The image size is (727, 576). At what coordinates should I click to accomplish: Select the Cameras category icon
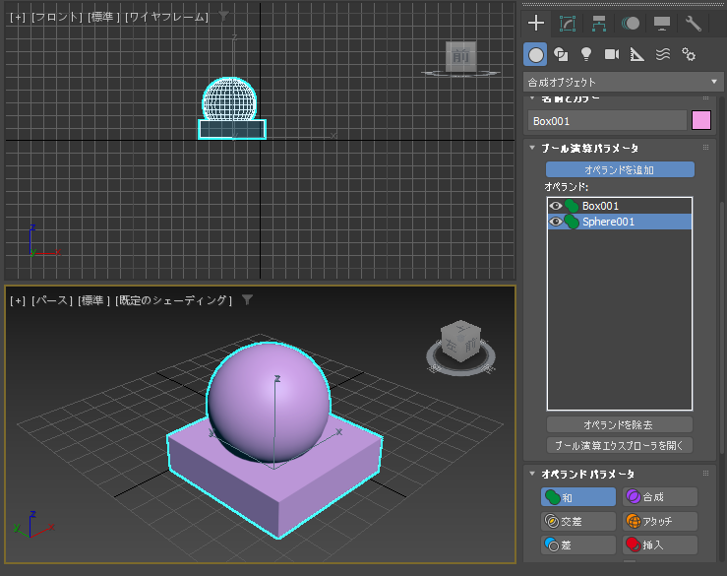612,55
